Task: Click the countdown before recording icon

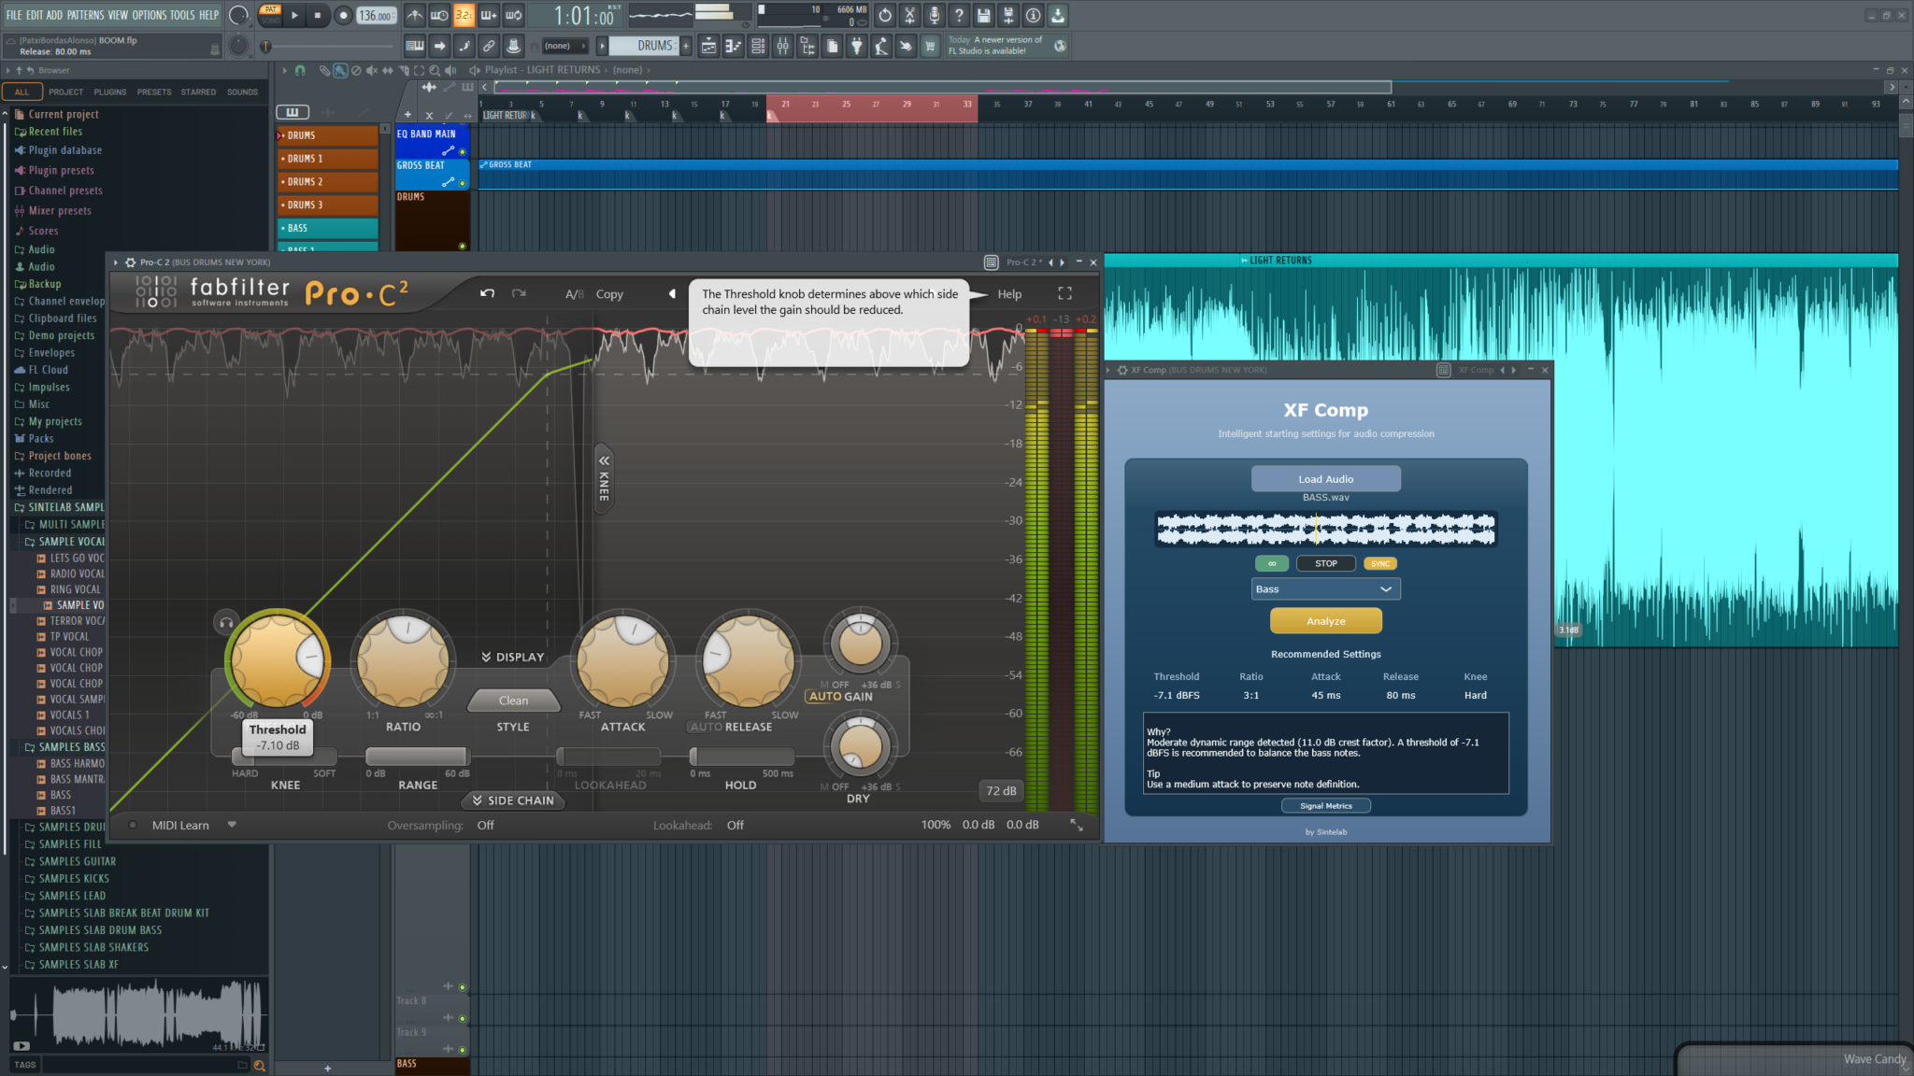Action: coord(464,15)
